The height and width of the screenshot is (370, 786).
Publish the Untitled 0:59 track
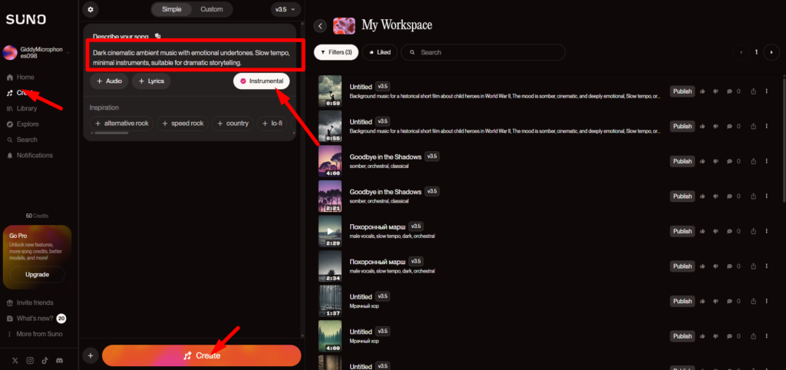[x=682, y=91]
